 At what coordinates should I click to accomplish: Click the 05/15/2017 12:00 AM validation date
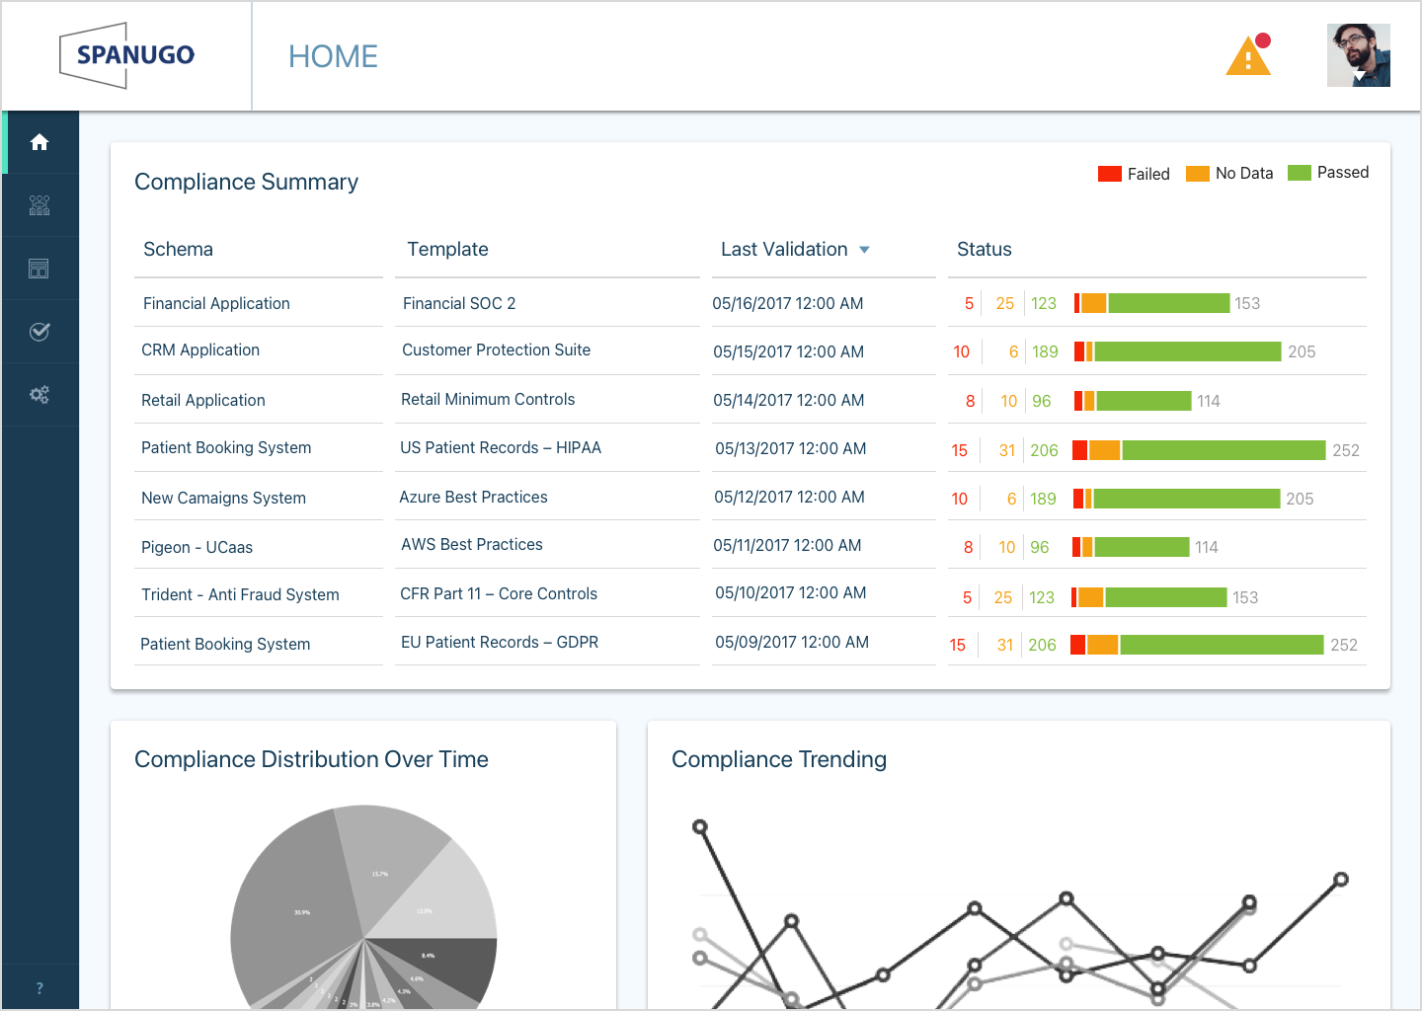point(788,351)
